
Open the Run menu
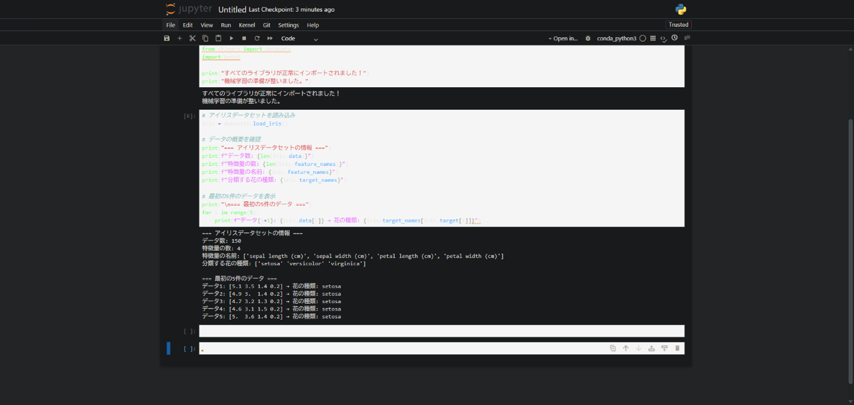click(226, 25)
